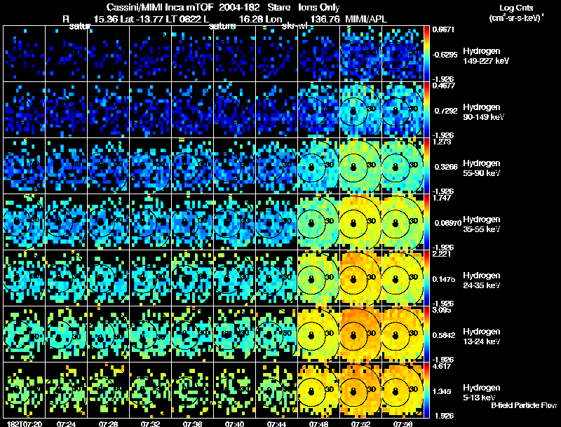Click the 07:40 time label
Screen dimensions: 561x427
234,423
